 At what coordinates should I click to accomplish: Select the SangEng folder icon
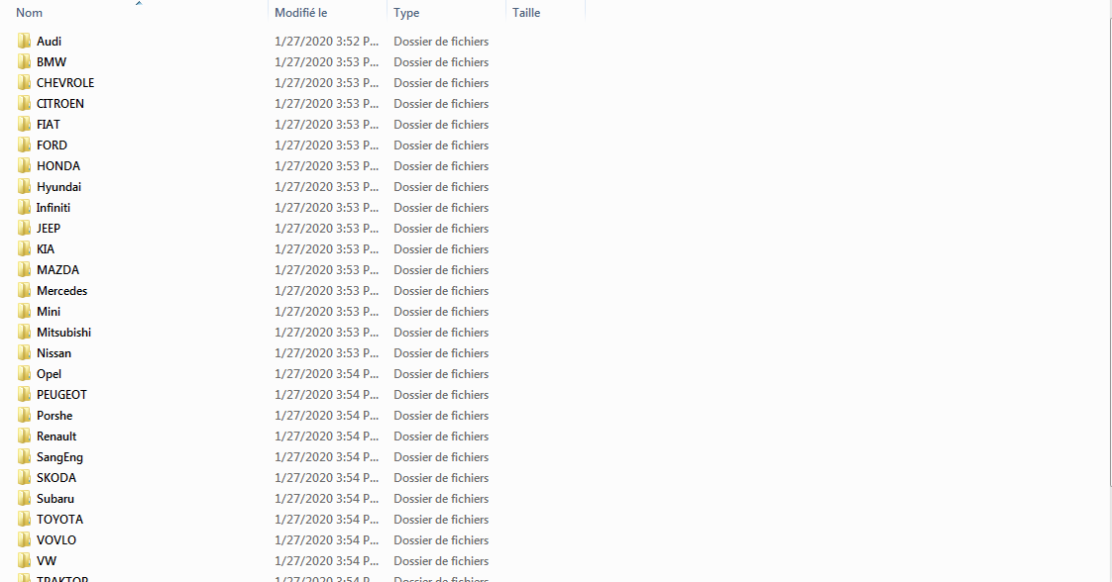click(24, 456)
